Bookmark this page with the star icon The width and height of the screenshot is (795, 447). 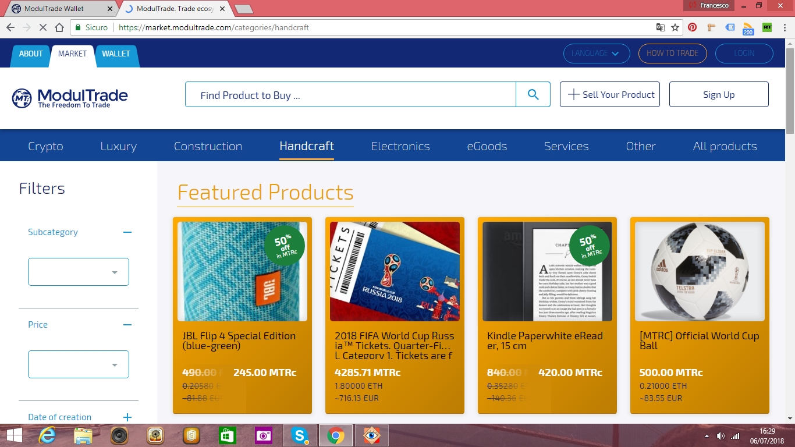click(675, 27)
